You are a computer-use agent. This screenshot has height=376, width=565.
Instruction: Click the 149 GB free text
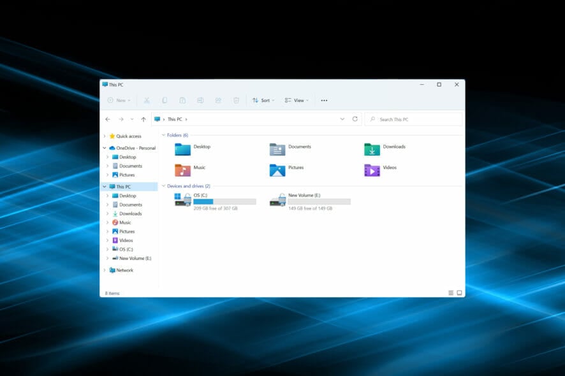pyautogui.click(x=311, y=208)
